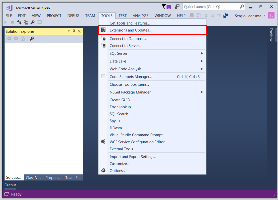278x200 pixels.
Task: Click the Visual Studio logo icon
Action: point(9,8)
